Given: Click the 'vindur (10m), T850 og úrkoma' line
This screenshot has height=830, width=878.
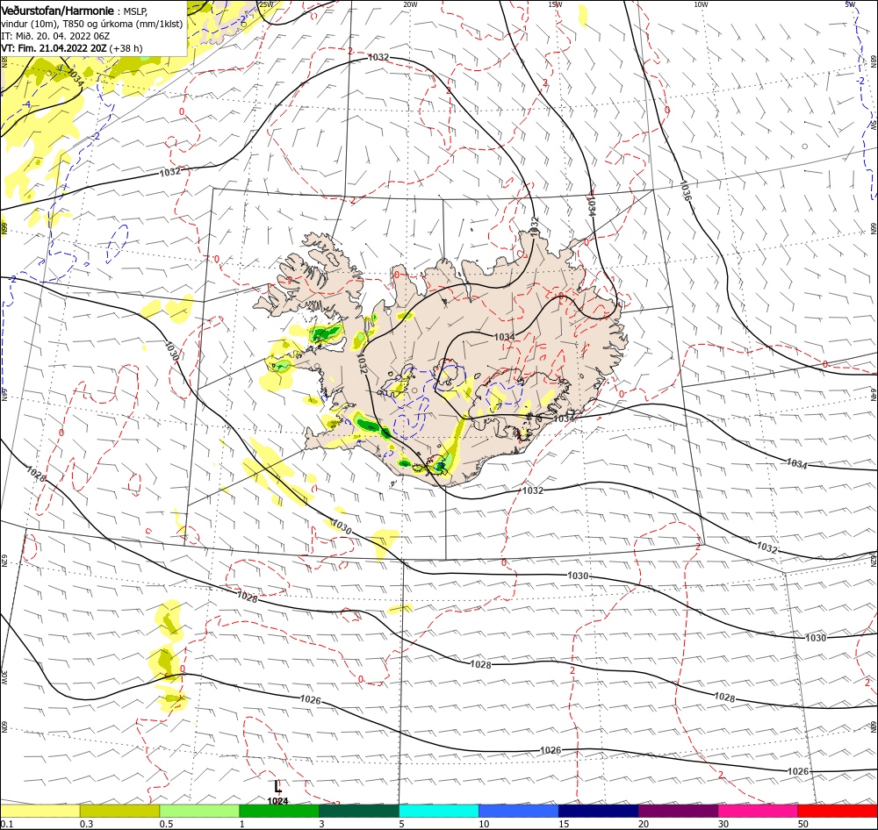Looking at the screenshot, I should point(91,24).
